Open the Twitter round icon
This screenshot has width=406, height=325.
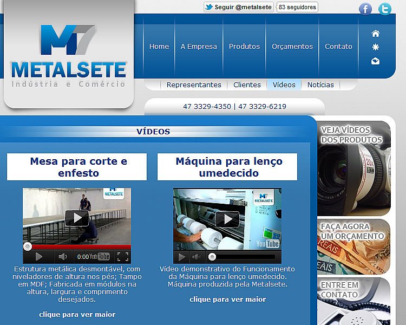pos(385,9)
